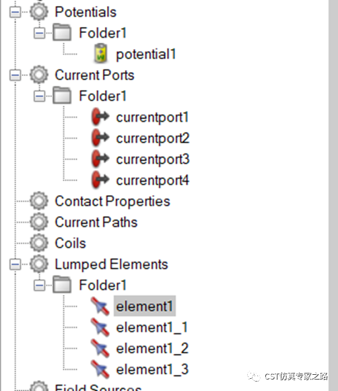Image resolution: width=338 pixels, height=391 pixels.
Task: Collapse the Potentials tree node
Action: click(15, 12)
